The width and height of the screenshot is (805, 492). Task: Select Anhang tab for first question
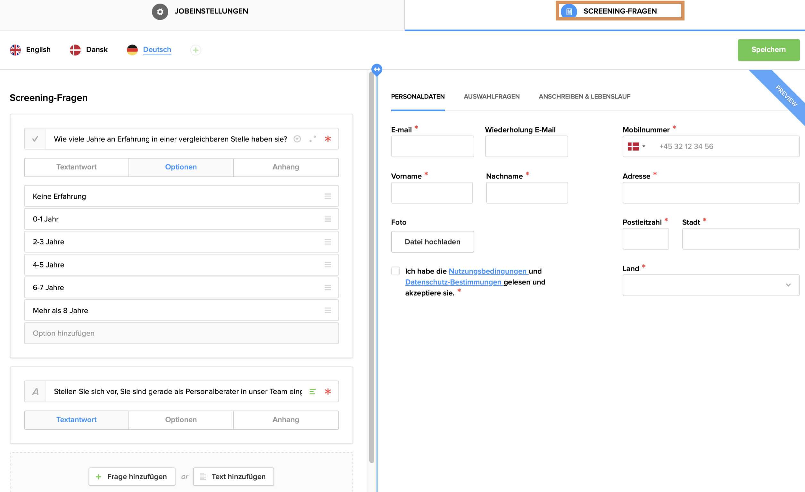[286, 167]
